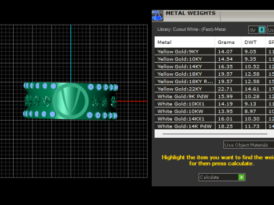
Task: Click the green Calculate arrow
Action: [241, 177]
